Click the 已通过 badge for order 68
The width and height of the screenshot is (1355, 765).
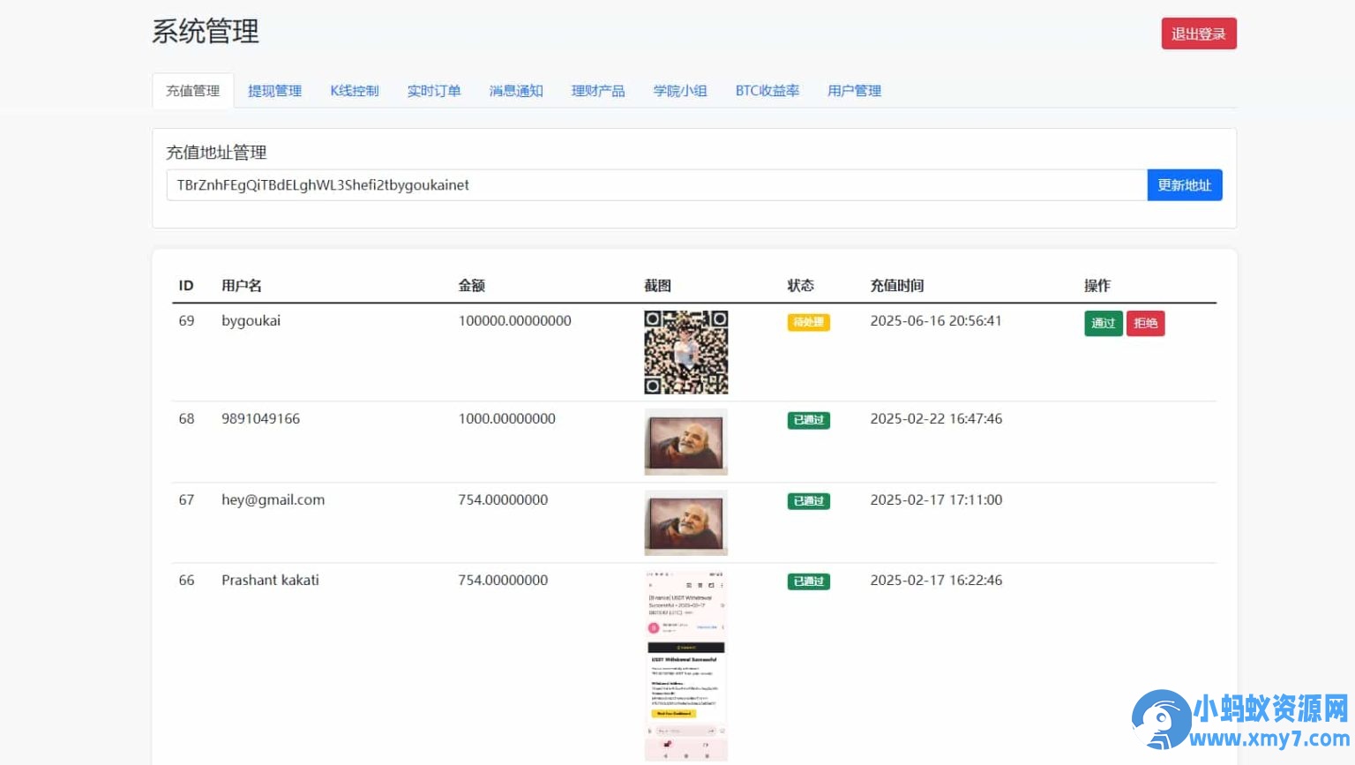tap(807, 420)
